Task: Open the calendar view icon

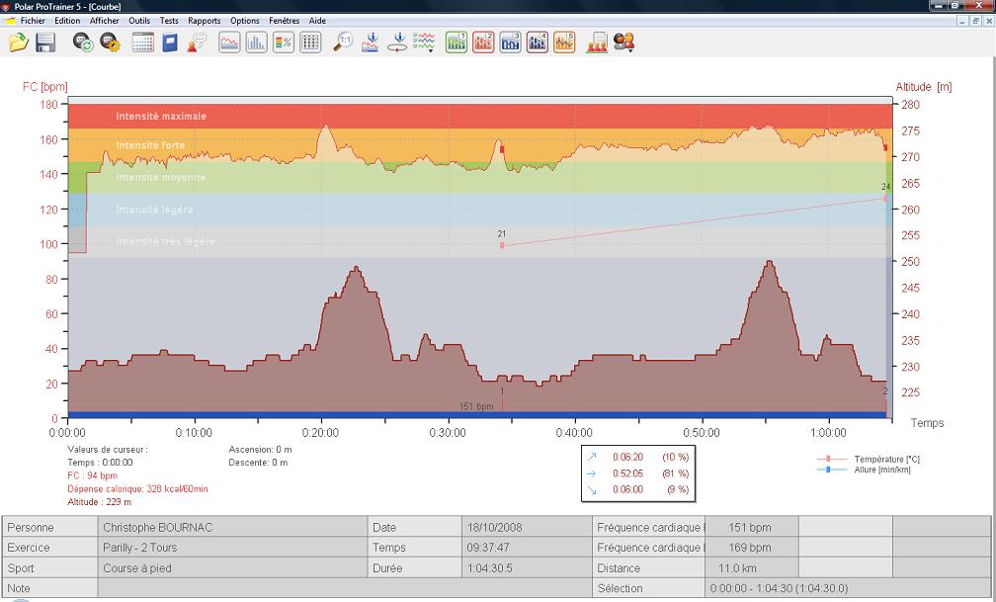Action: coord(143,43)
